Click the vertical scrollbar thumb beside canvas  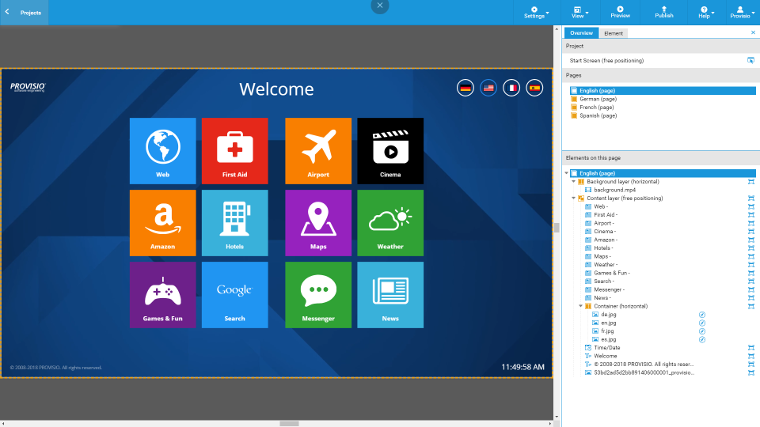tap(557, 228)
